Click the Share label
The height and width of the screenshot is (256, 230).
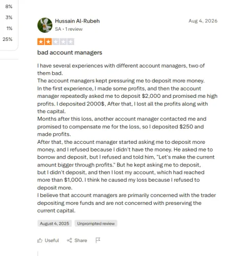(81, 241)
